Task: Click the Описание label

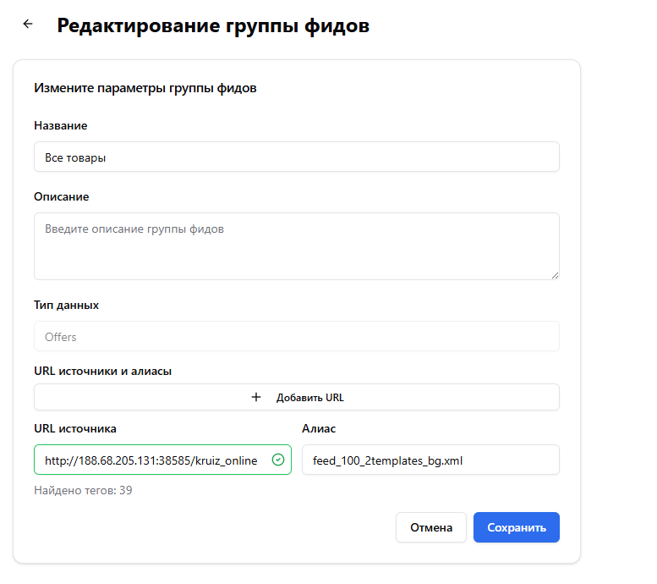Action: coord(62,196)
